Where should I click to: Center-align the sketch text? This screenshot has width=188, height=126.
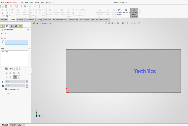point(10,73)
